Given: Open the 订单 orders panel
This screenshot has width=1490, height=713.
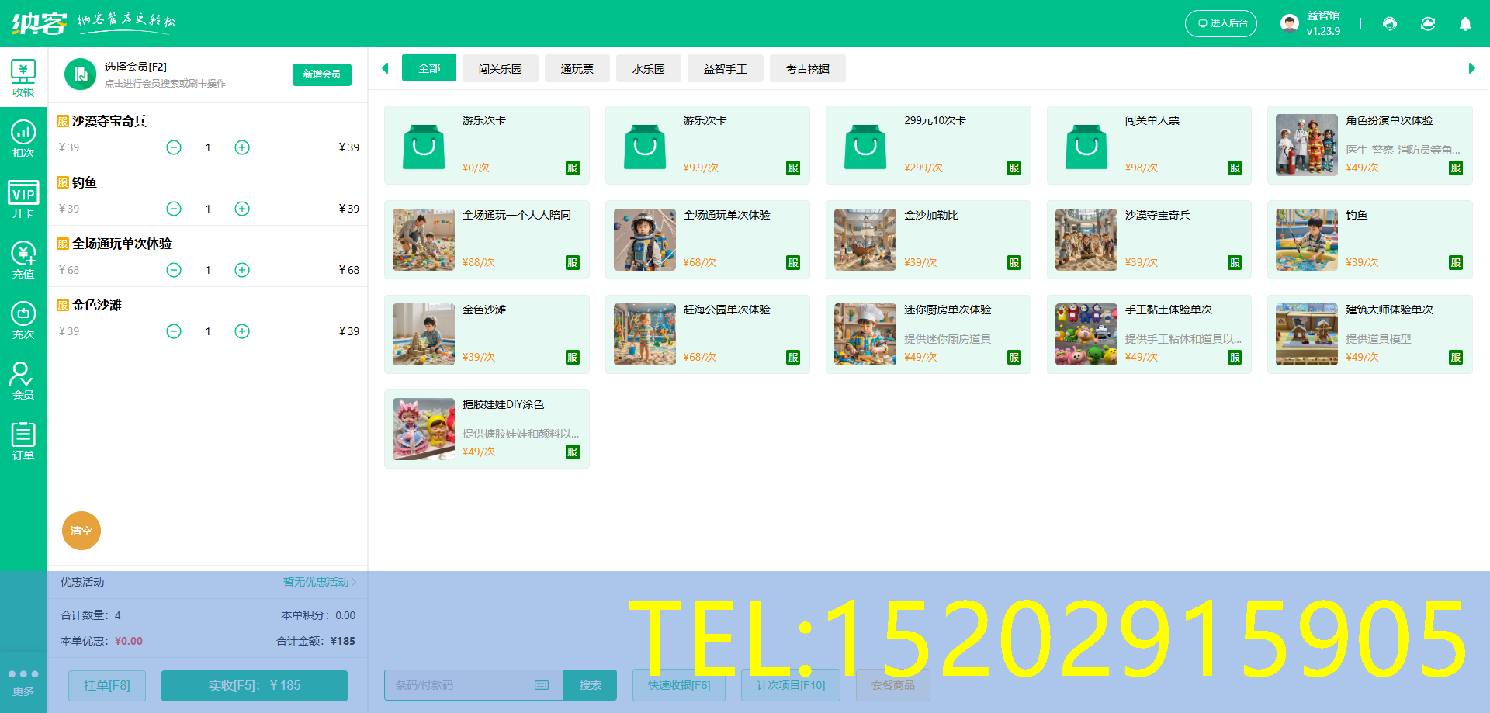Looking at the screenshot, I should [x=23, y=440].
